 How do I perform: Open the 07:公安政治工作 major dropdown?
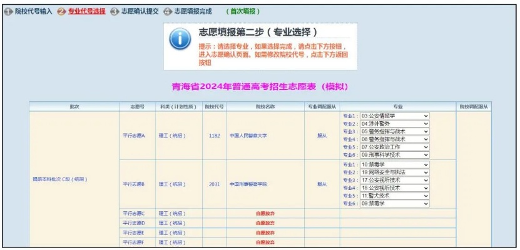point(395,147)
